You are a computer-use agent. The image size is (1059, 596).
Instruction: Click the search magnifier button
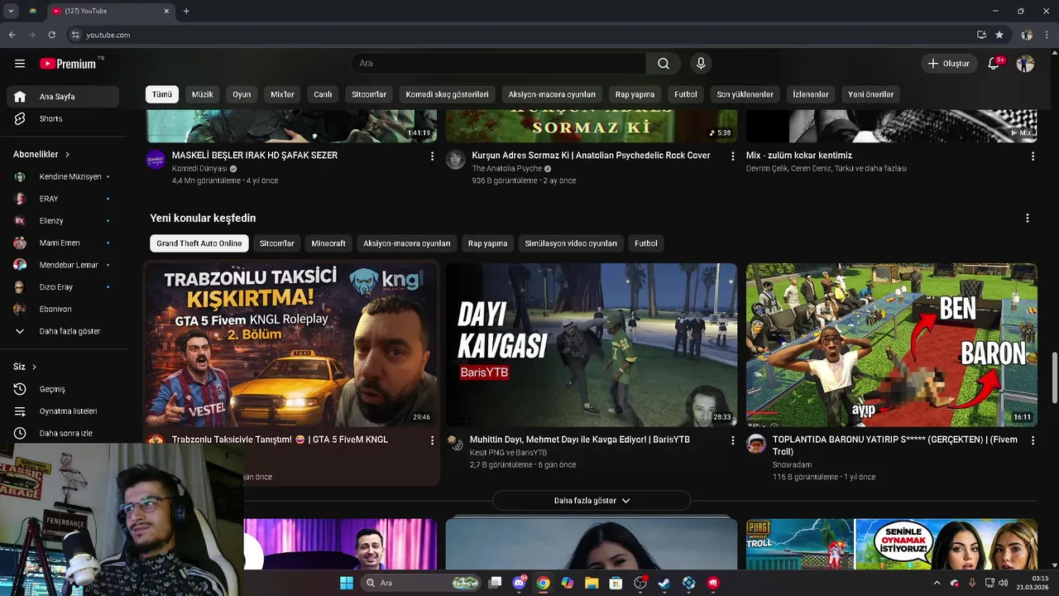pos(664,64)
